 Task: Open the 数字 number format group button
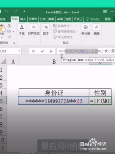click(x=46, y=31)
